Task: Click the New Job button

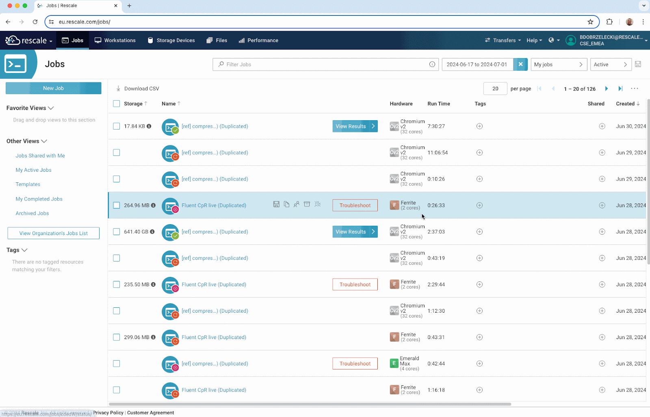Action: point(54,88)
